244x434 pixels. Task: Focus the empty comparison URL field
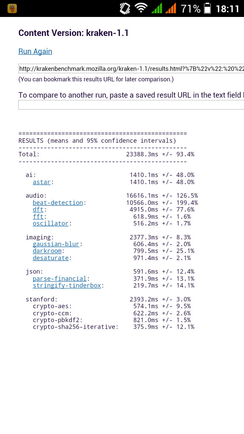(x=131, y=105)
